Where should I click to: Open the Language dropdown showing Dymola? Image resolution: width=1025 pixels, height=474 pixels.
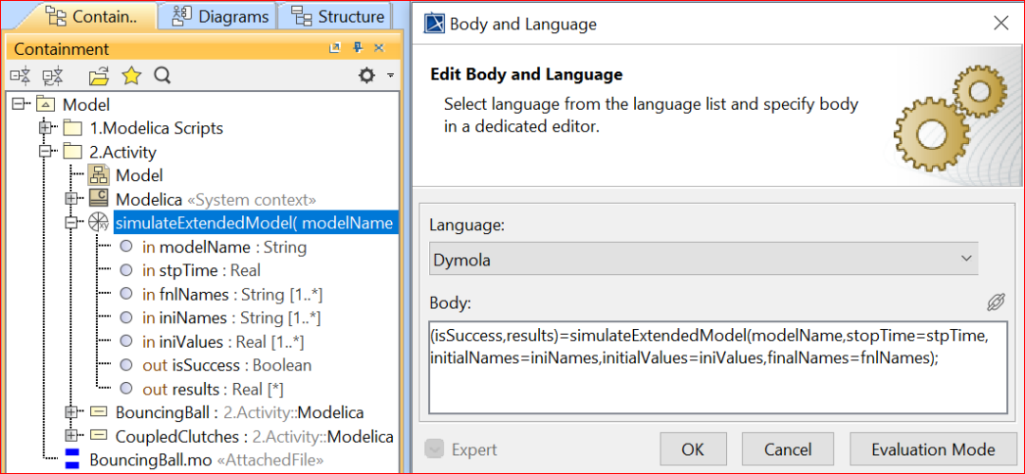point(702,259)
